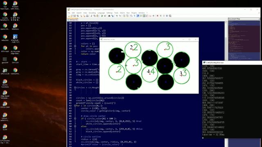The image size is (262, 147).
Task: Click the Paste toolbar icon
Action: point(97,16)
